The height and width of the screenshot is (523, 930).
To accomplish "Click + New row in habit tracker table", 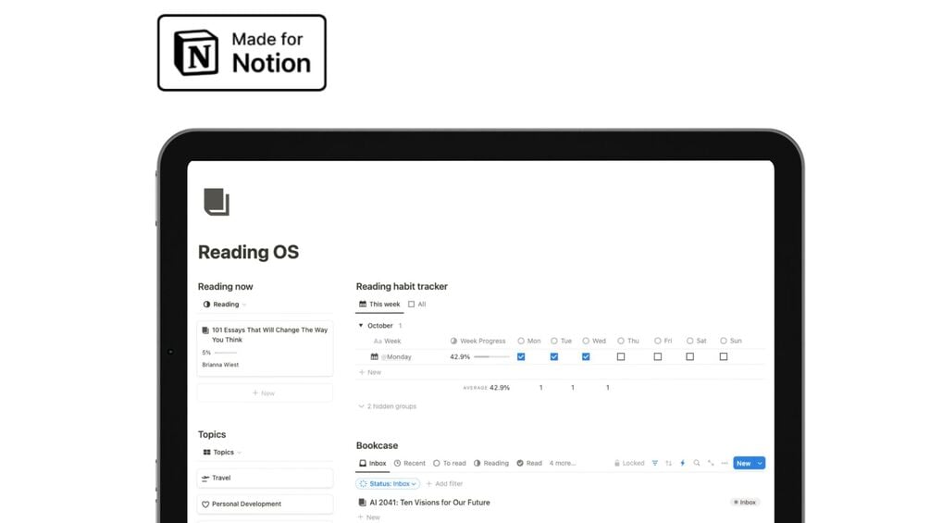I will [x=370, y=372].
